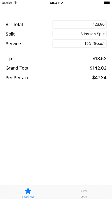Open the 3 Person Split picker
Image resolution: width=112 pixels, height=199 pixels.
click(79, 34)
